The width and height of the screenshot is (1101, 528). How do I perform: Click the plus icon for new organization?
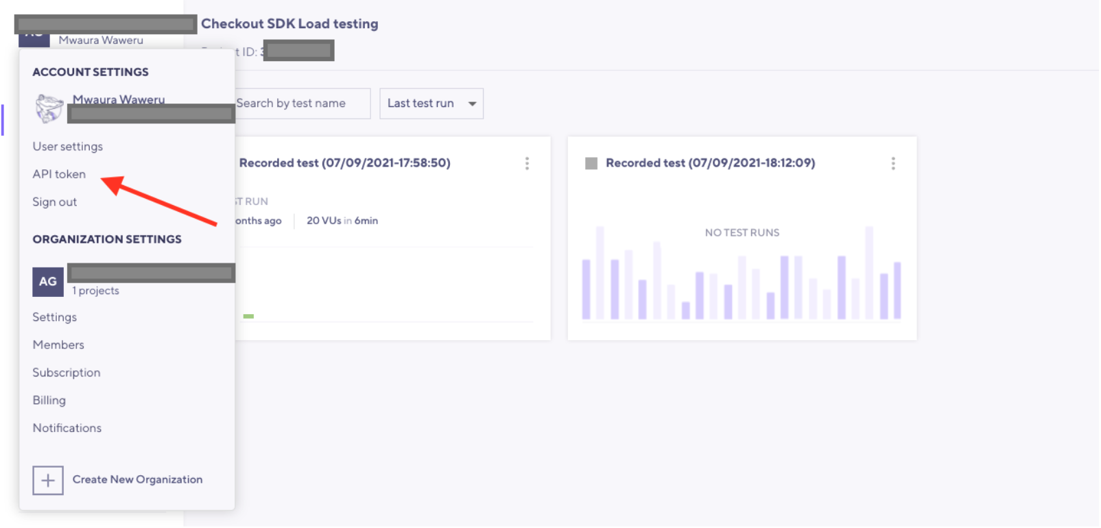coord(48,481)
